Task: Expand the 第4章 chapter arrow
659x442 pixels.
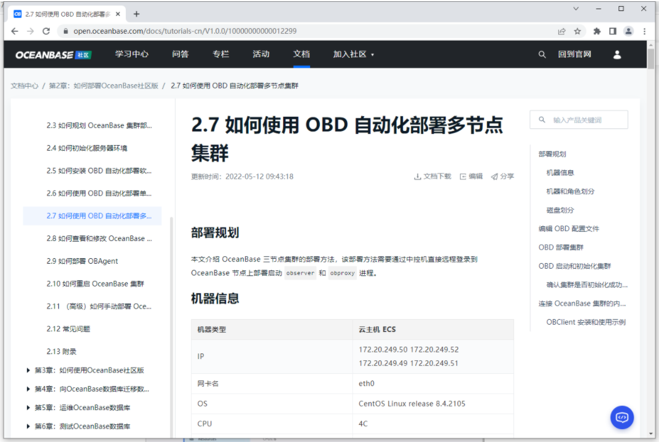Action: pos(28,389)
